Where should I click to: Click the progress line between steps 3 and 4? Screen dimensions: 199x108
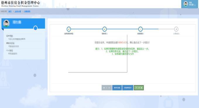pyautogui.click(x=158, y=29)
